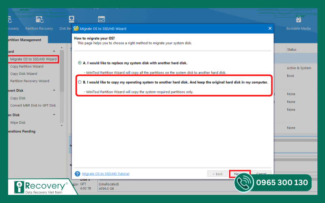Click the sidebar scroll down arrow
The height and width of the screenshot is (203, 325).
[x=62, y=125]
